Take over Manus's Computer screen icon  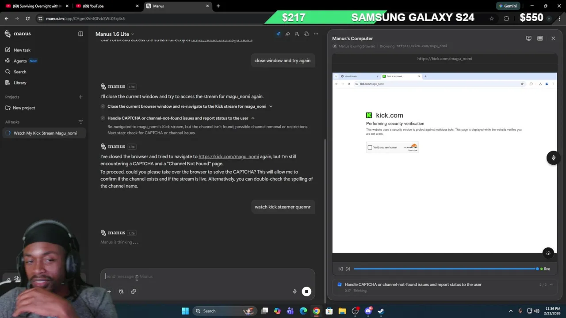(x=528, y=38)
